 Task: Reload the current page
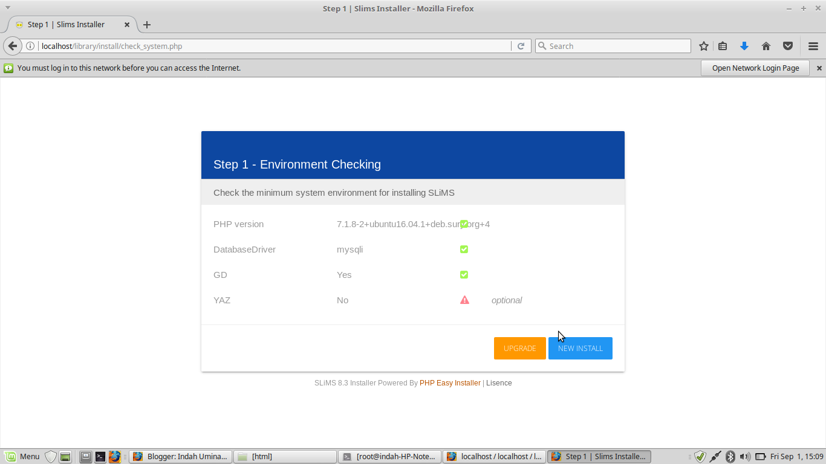tap(521, 46)
